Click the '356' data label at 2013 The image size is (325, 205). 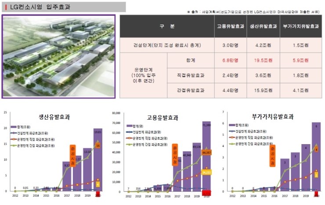coord(138,189)
